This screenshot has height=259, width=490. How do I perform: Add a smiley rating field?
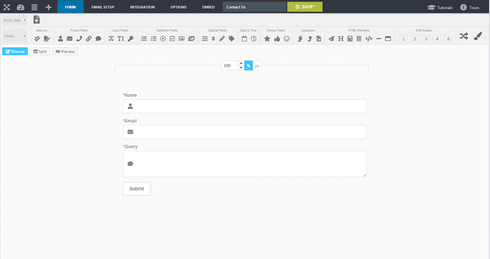[286, 38]
